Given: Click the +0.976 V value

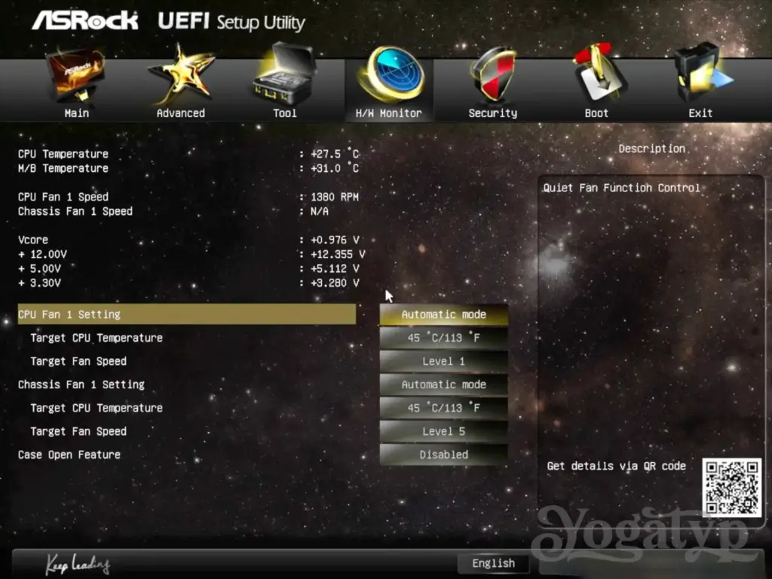Looking at the screenshot, I should (x=335, y=240).
